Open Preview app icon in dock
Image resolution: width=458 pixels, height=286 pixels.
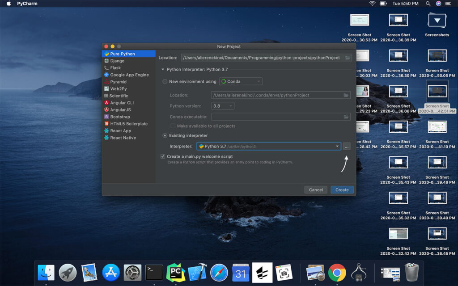pos(315,273)
